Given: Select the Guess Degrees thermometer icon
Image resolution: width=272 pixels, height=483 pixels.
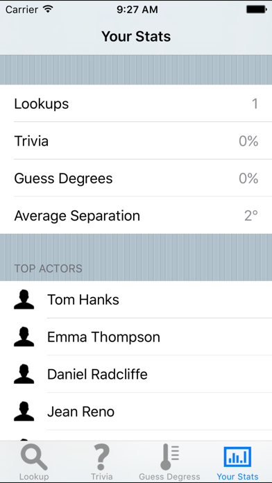Looking at the screenshot, I should tap(169, 457).
